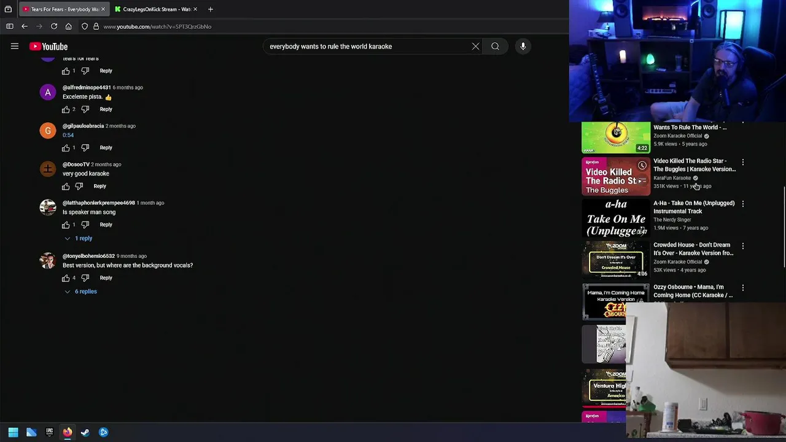Open Steam from the taskbar
The width and height of the screenshot is (786, 442).
pos(85,432)
